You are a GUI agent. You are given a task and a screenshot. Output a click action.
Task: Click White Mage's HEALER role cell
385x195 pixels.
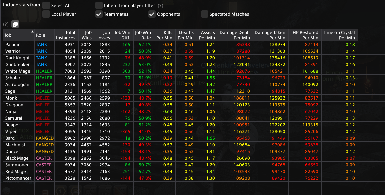(x=44, y=71)
